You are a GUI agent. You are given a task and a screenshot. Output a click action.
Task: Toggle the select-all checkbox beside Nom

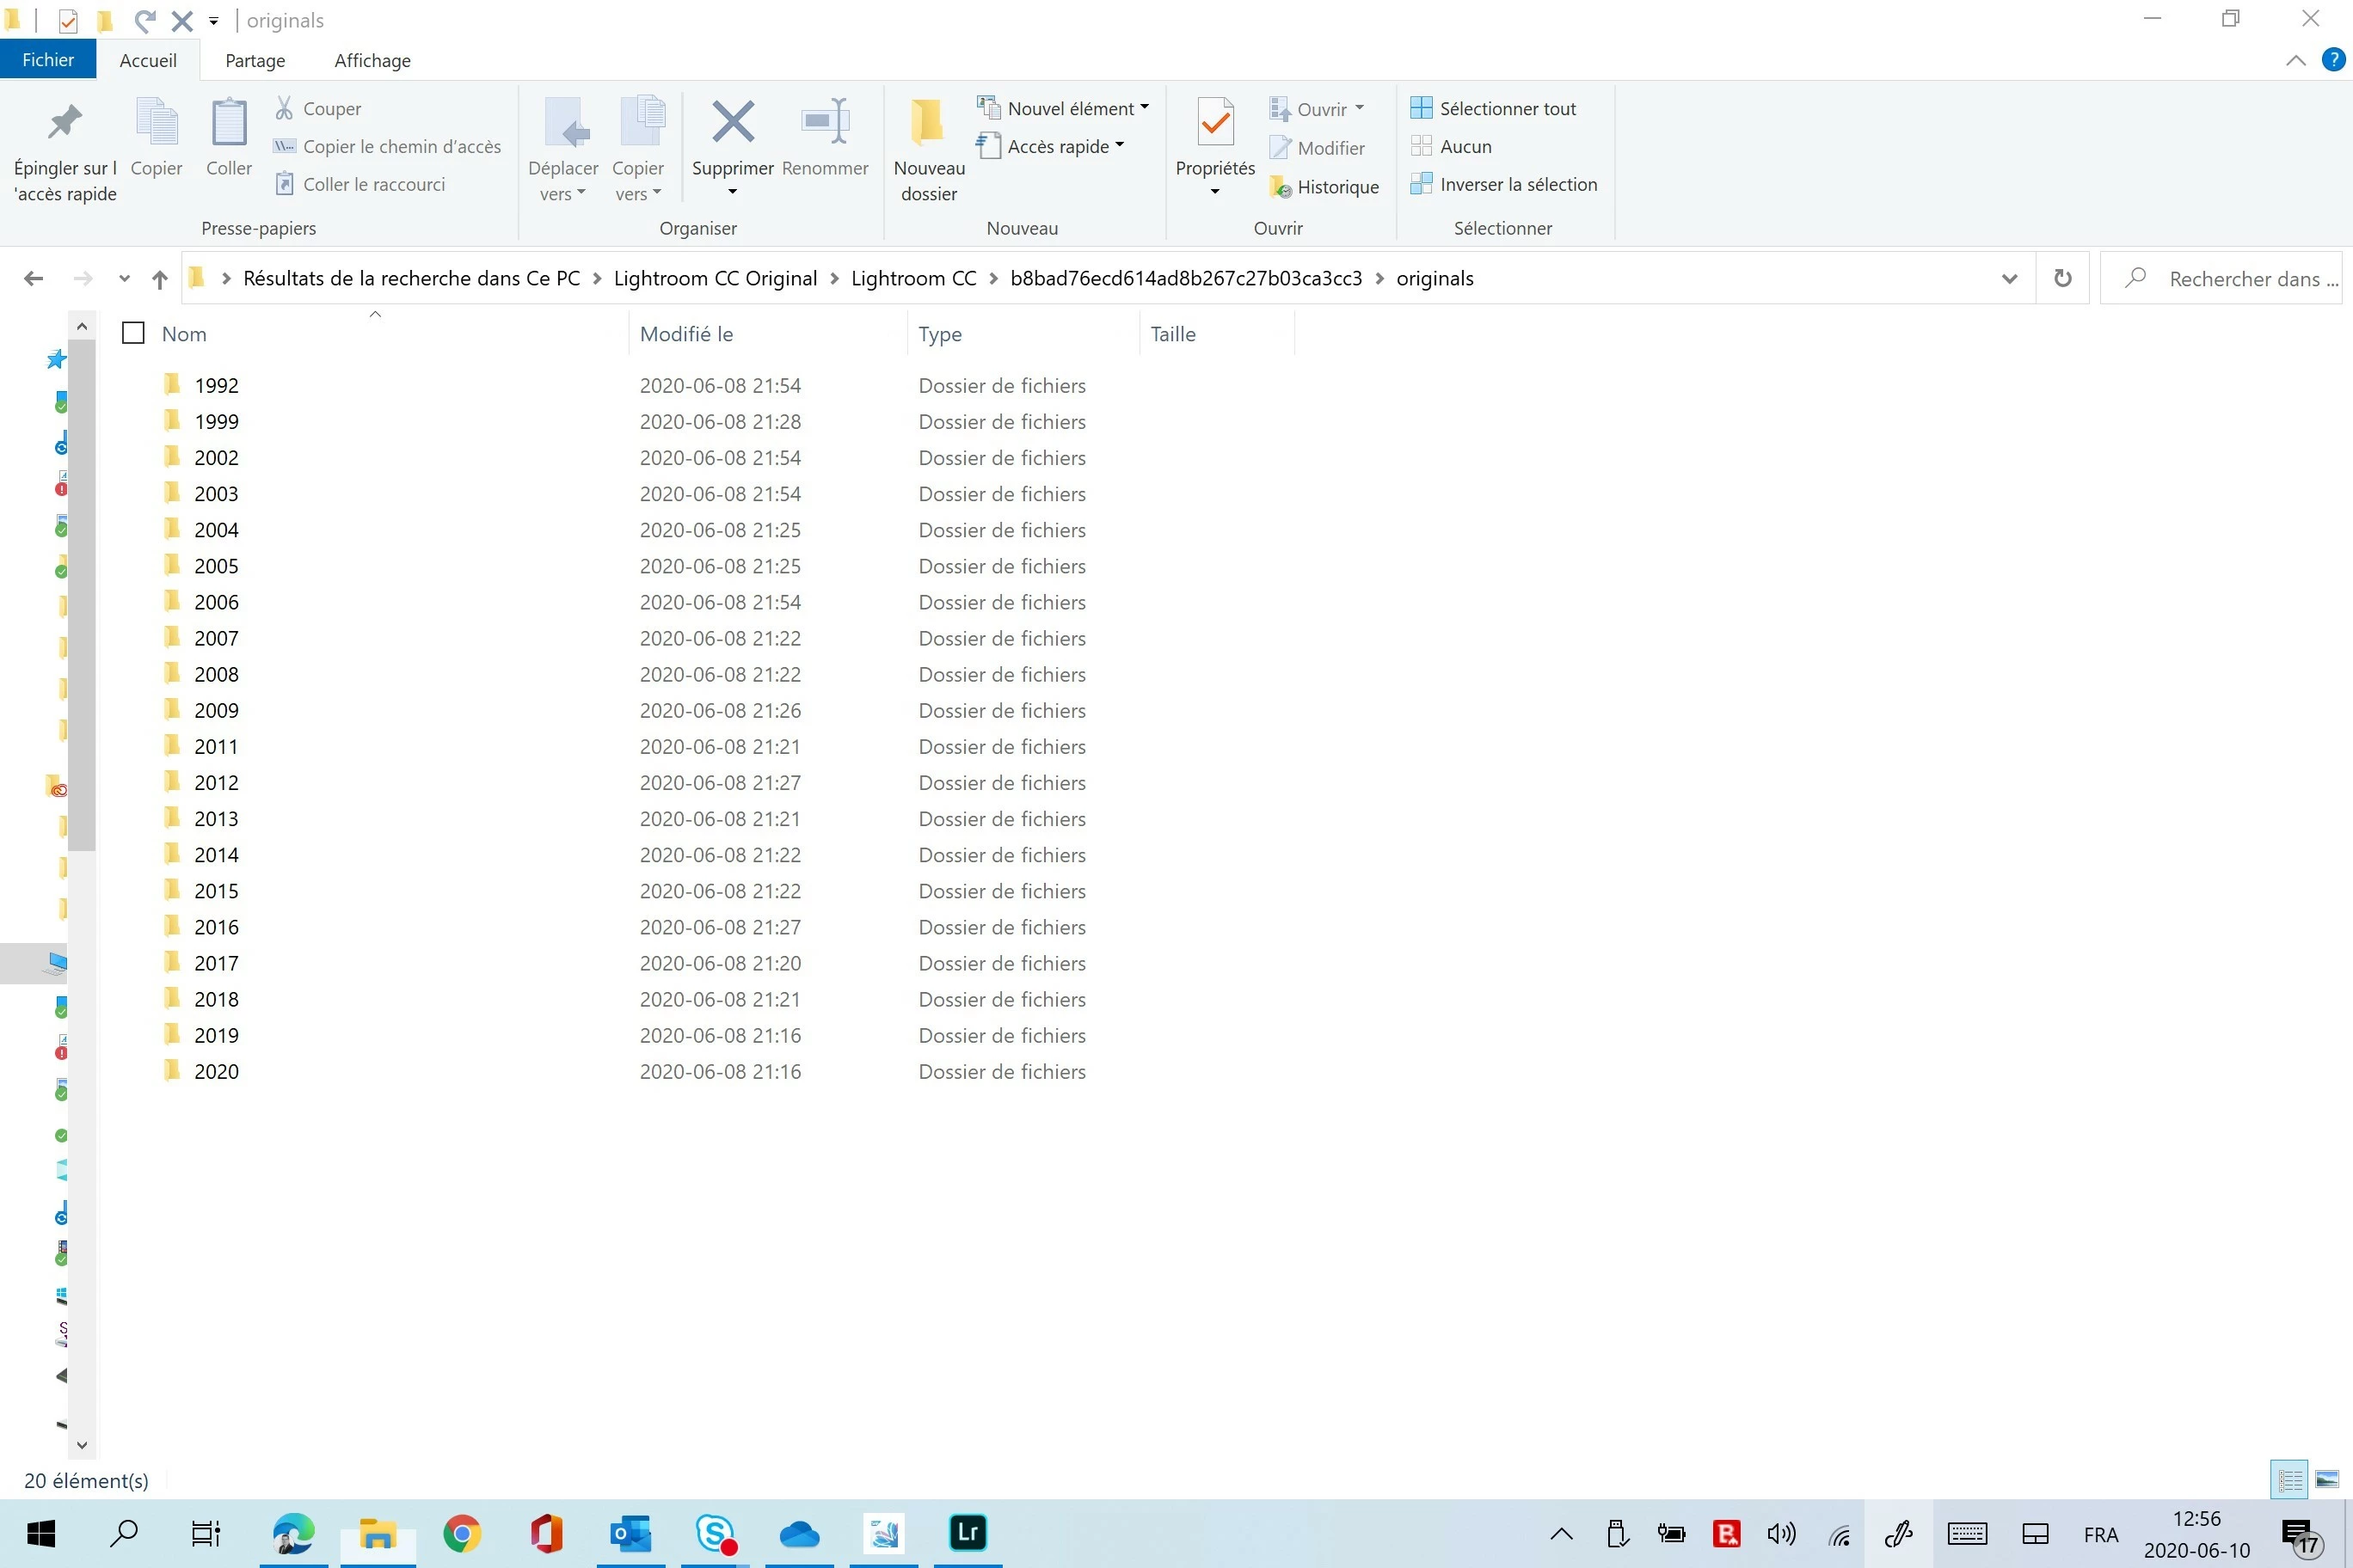coord(133,333)
